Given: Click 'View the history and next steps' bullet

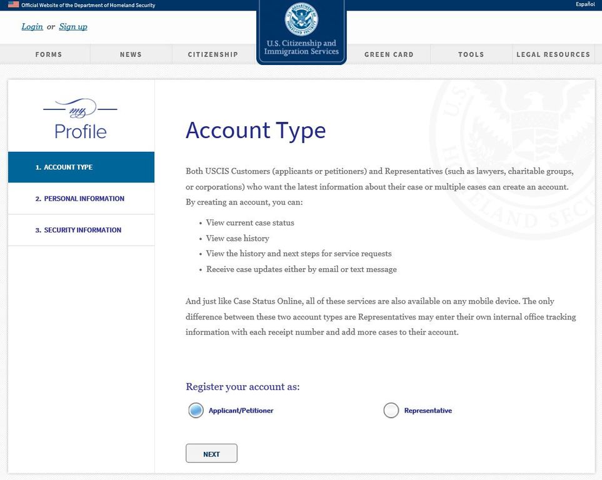Looking at the screenshot, I should pyautogui.click(x=299, y=254).
